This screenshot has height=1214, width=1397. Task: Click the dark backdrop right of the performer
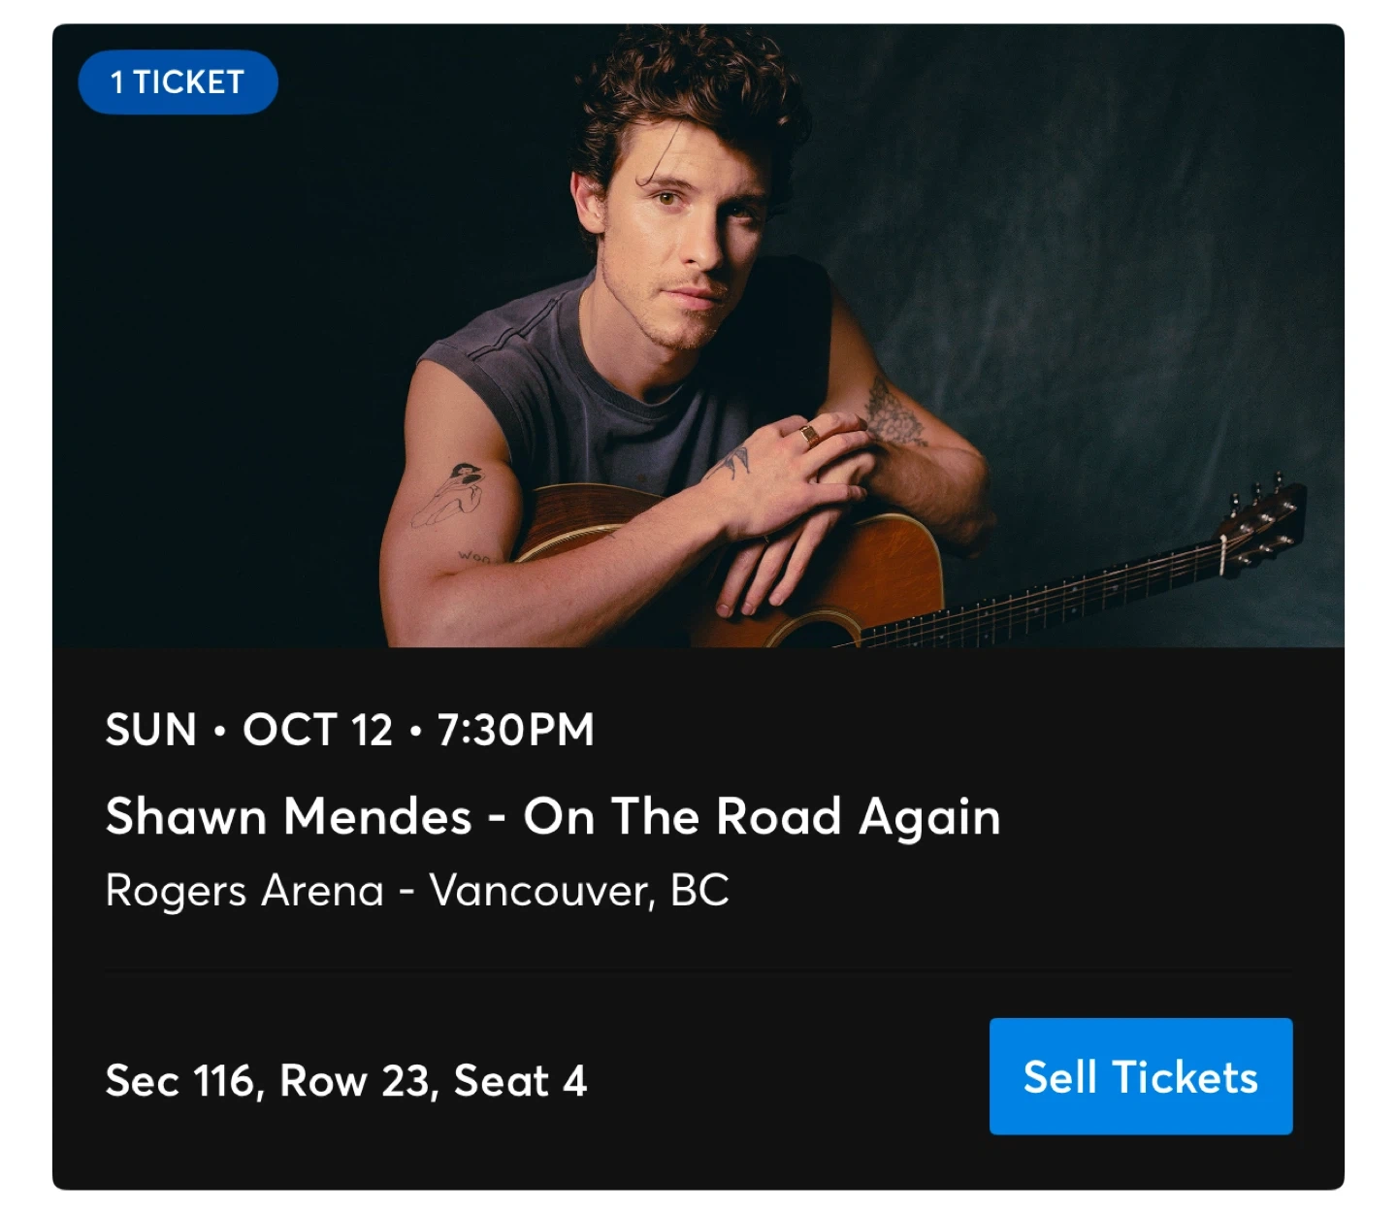(x=1116, y=243)
